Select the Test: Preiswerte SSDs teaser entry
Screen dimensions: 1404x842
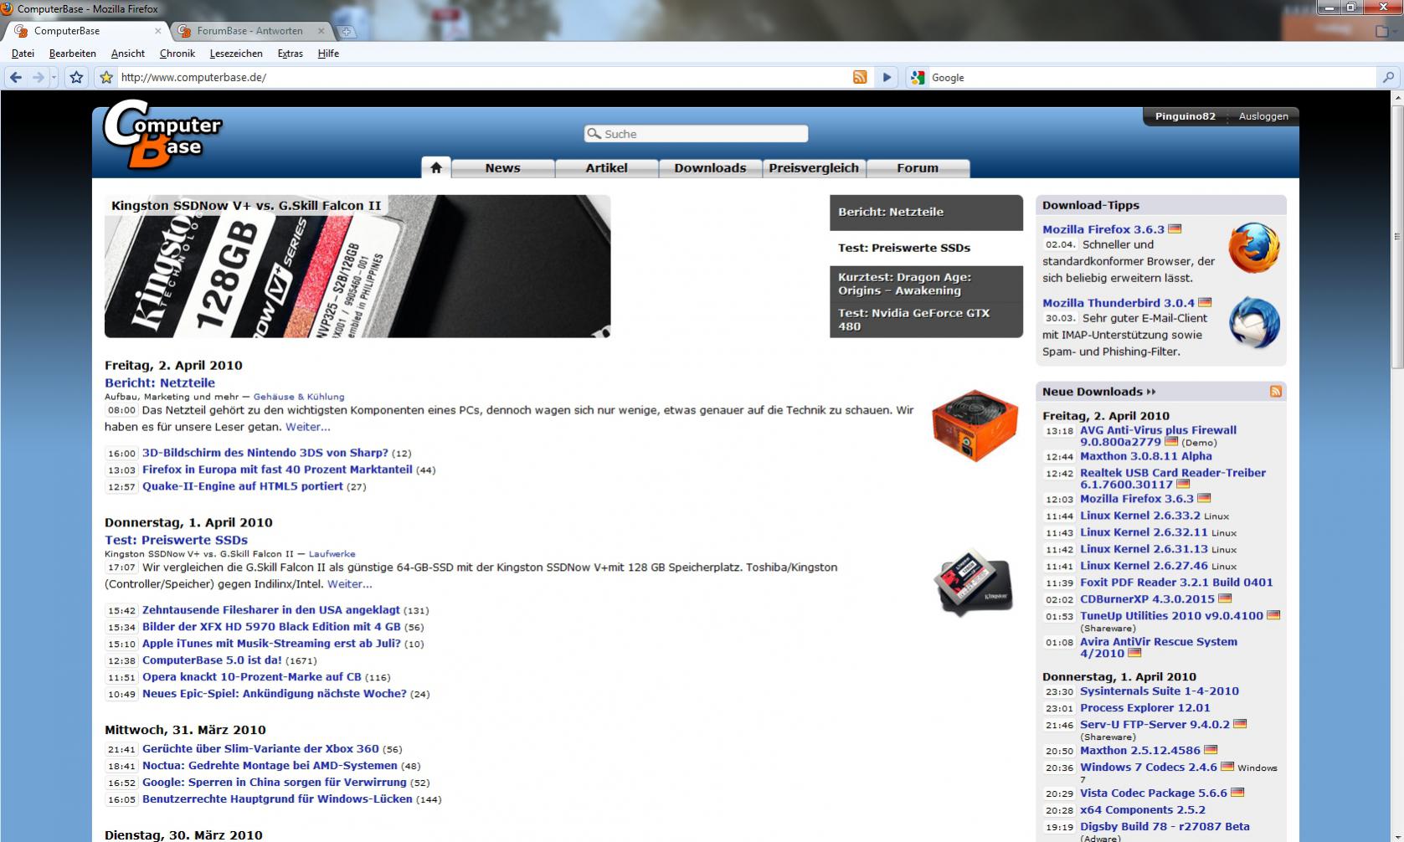point(926,248)
